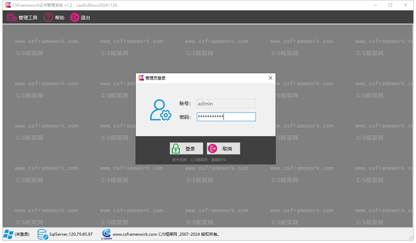Open the 帮助 menu
This screenshot has height=243, width=416.
[x=54, y=18]
